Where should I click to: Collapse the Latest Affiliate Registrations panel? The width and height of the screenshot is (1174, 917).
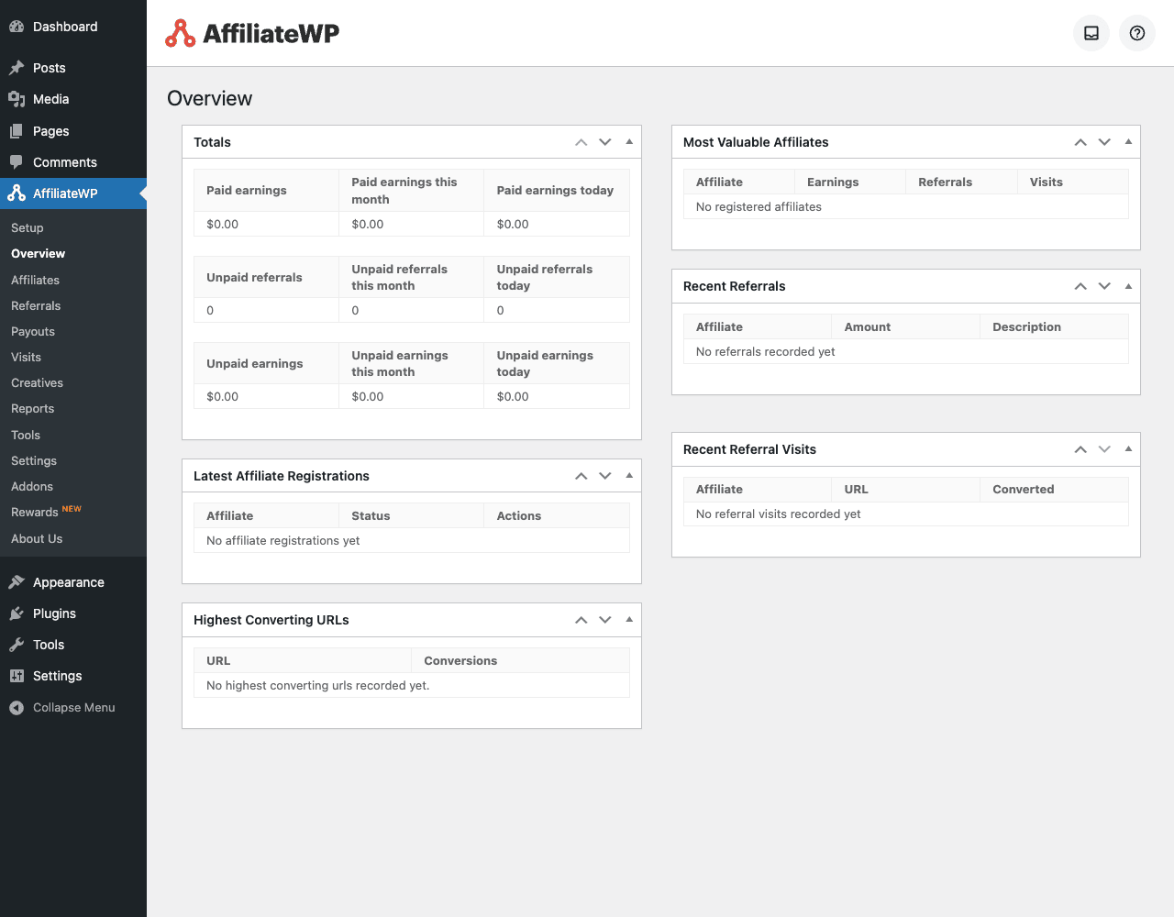point(629,476)
